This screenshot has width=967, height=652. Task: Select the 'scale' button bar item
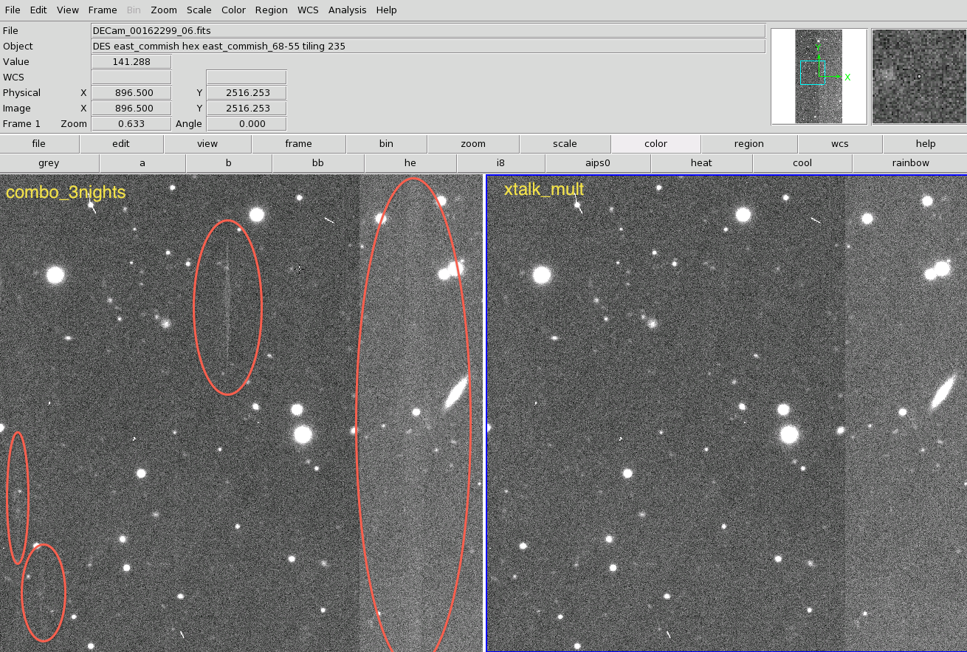(565, 144)
